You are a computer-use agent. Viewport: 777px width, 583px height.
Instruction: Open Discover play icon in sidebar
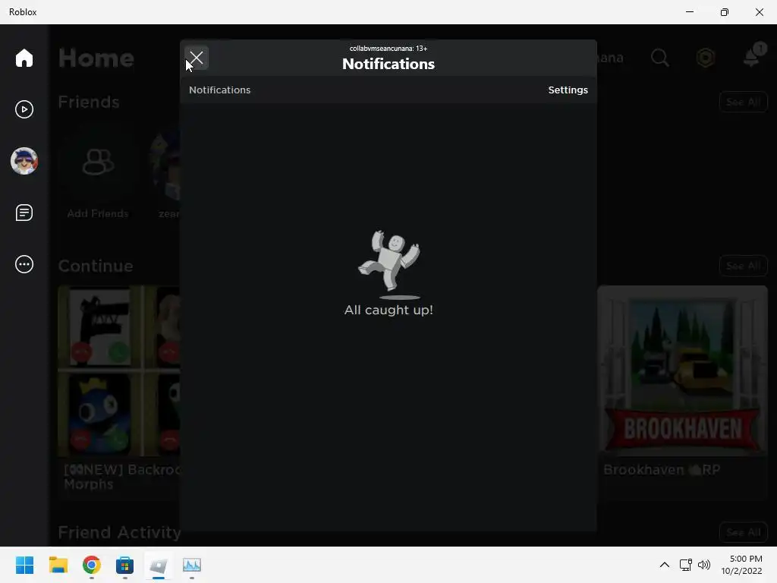[24, 109]
